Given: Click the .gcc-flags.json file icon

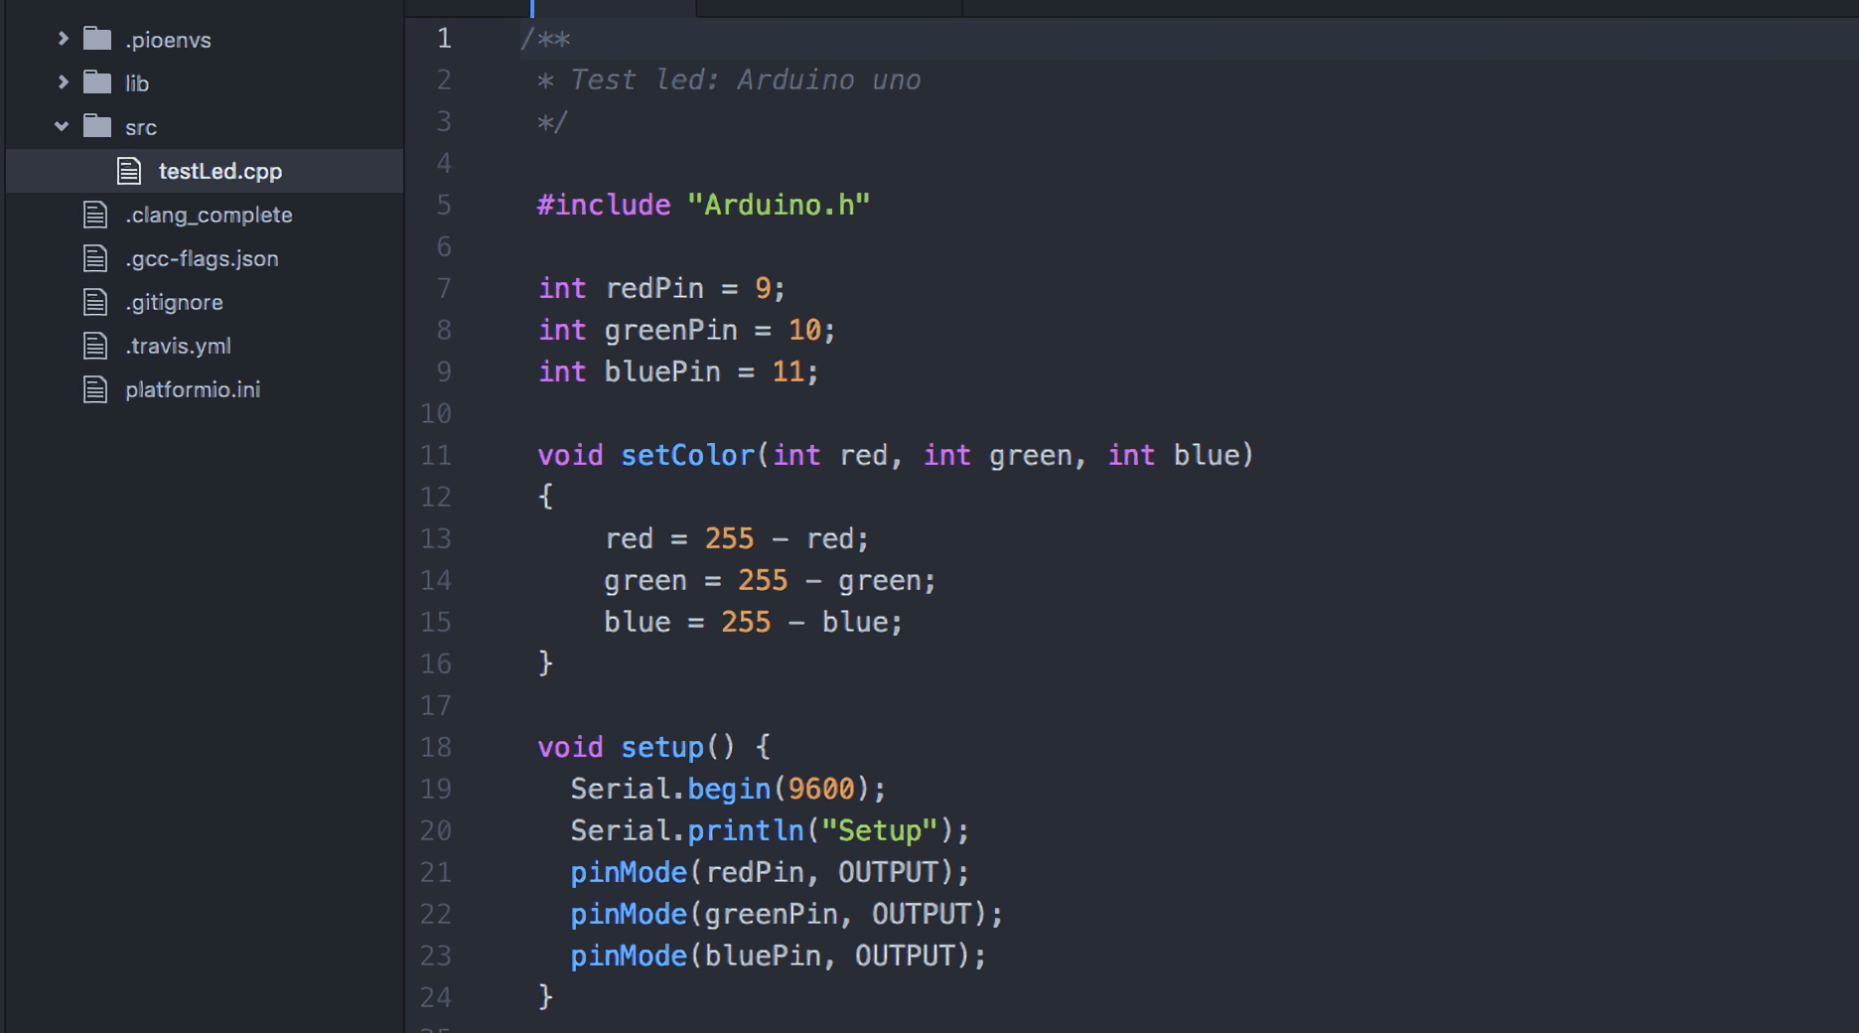Looking at the screenshot, I should point(95,258).
